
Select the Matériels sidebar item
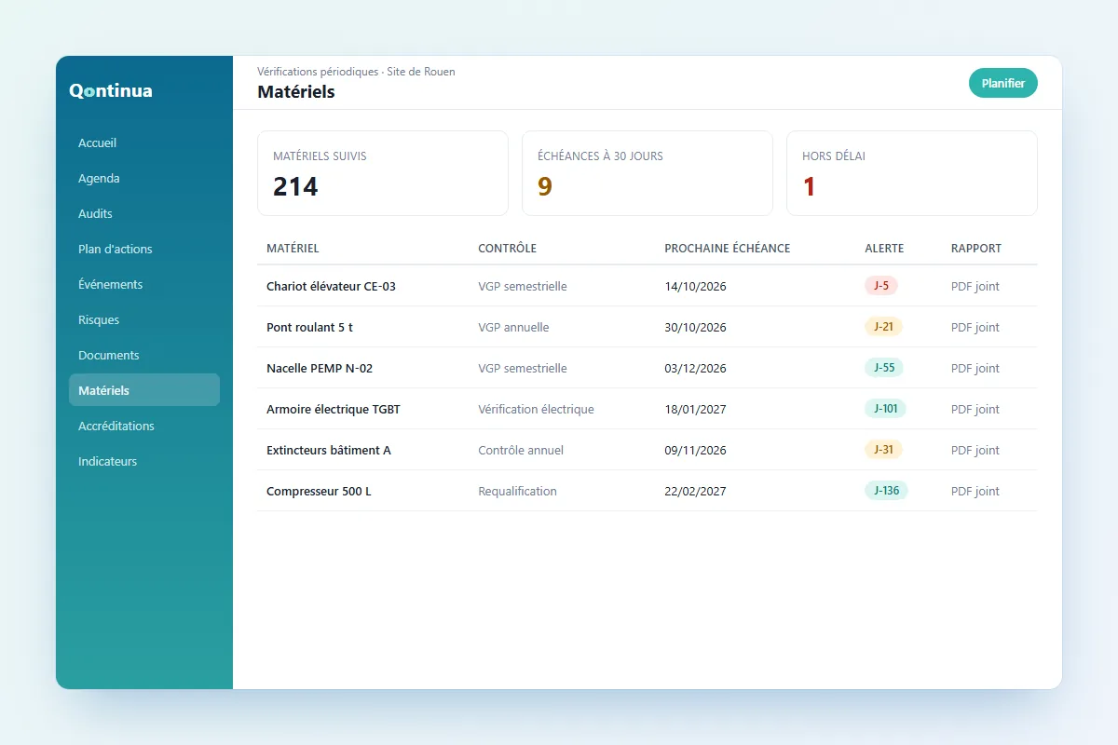click(x=144, y=390)
